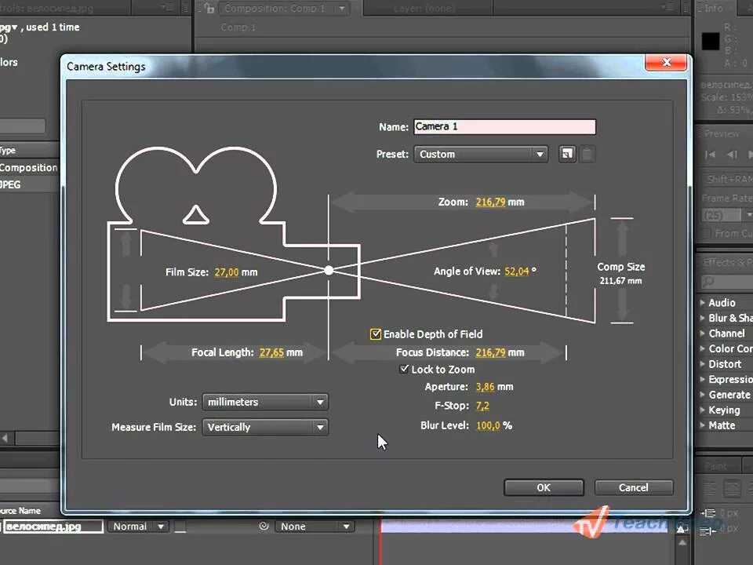Image resolution: width=753 pixels, height=565 pixels.
Task: Expand the Distort effects category
Action: point(703,364)
